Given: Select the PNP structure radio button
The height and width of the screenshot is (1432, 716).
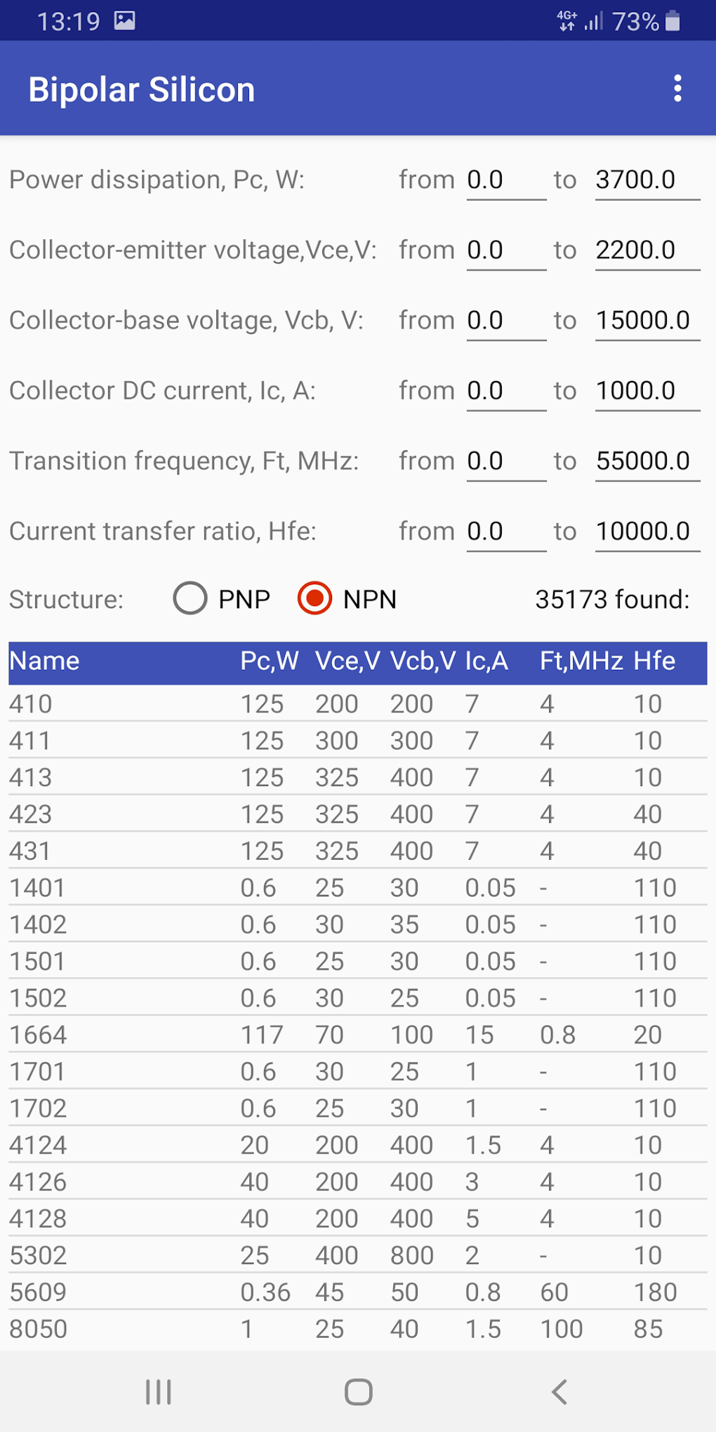Looking at the screenshot, I should tap(190, 599).
